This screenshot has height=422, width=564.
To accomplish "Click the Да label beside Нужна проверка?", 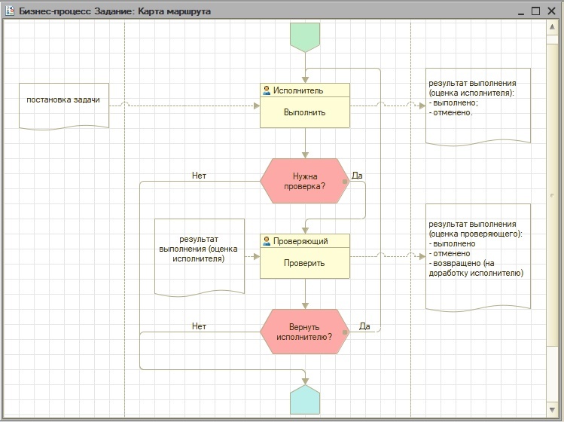I will 357,176.
